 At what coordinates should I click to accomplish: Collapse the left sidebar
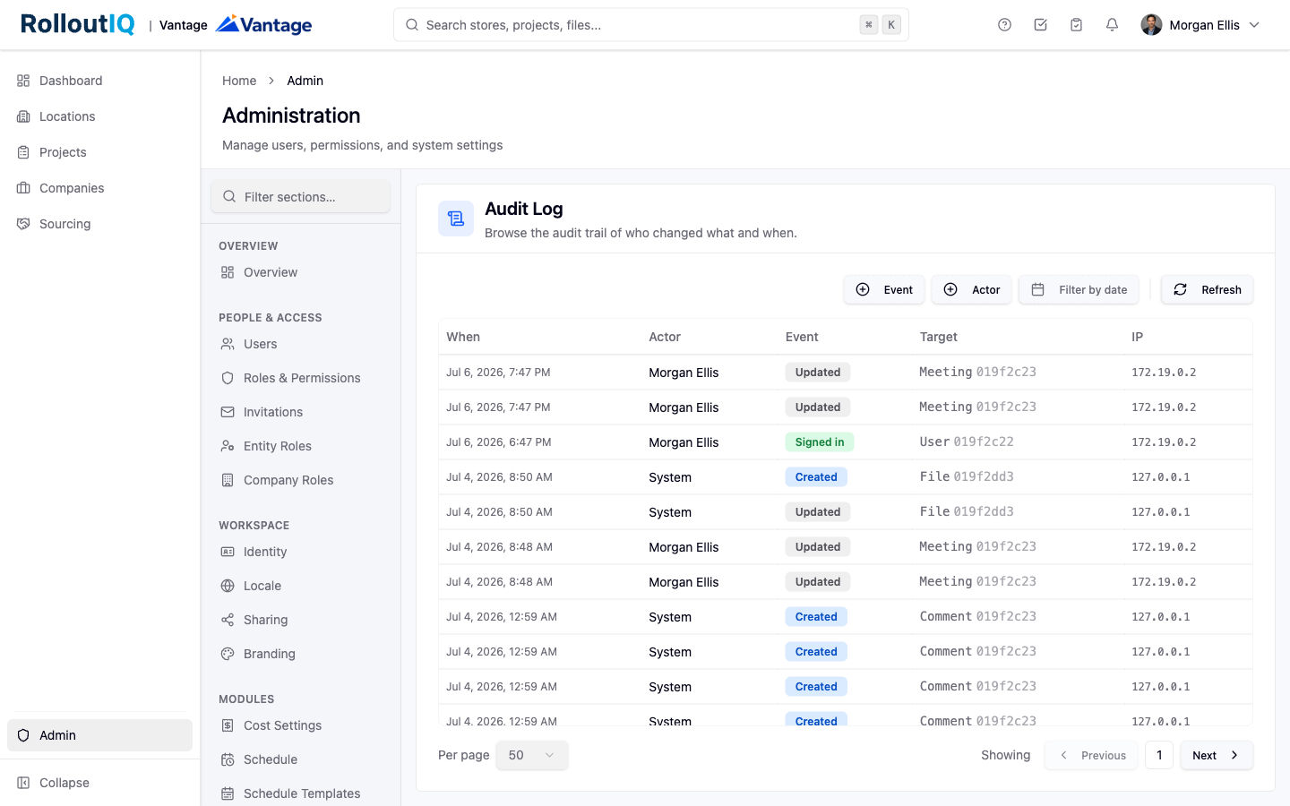[99, 783]
